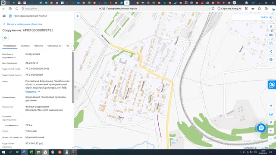The height and width of the screenshot is (155, 276).
Task: Select cadastral number 74:03:0000000:2495 value
Action: pyautogui.click(x=38, y=69)
